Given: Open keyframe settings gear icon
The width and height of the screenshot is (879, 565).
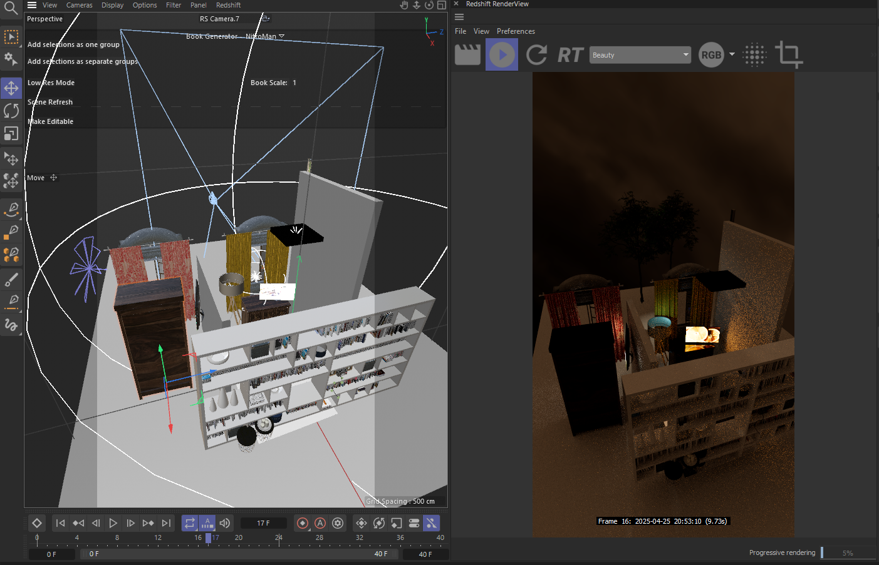Looking at the screenshot, I should (x=338, y=523).
